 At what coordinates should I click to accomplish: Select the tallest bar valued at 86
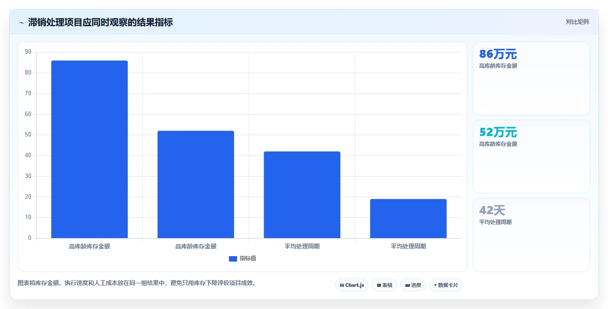click(90, 149)
